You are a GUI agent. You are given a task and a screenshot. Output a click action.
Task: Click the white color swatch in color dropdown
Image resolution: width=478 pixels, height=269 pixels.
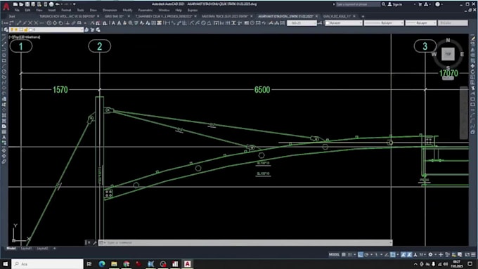328,23
